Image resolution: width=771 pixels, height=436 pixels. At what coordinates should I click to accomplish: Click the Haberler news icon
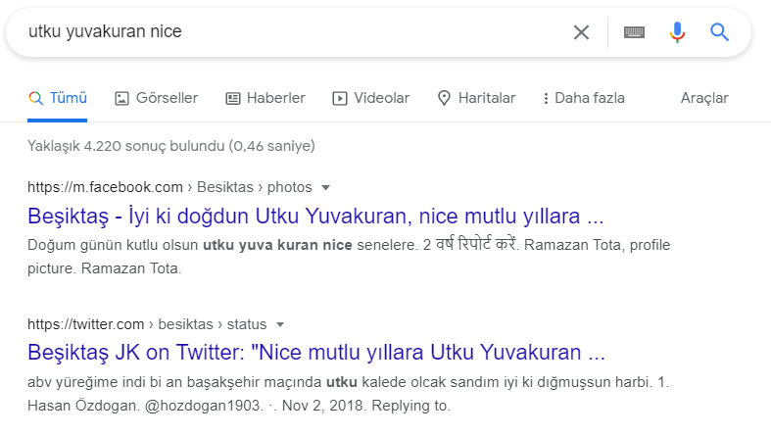click(x=233, y=98)
